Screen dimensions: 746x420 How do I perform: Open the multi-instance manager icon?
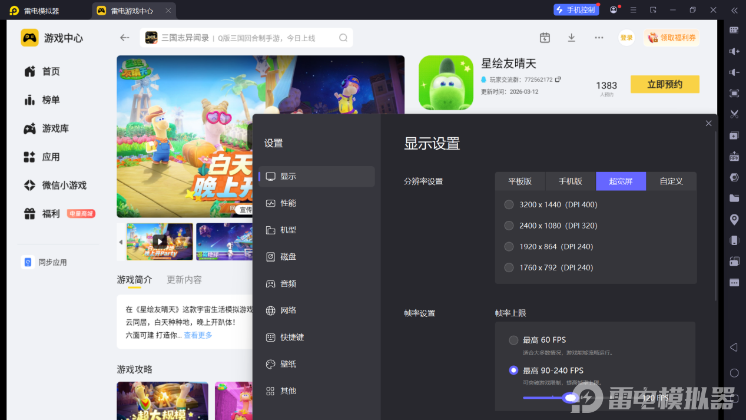pyautogui.click(x=734, y=135)
